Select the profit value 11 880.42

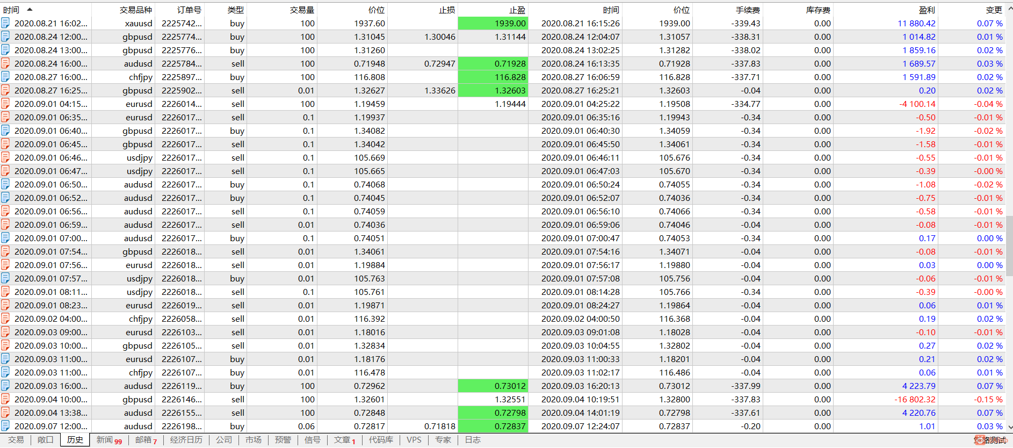click(917, 23)
